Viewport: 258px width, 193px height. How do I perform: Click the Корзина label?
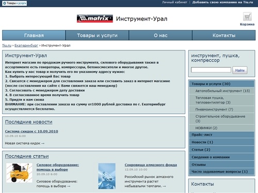[247, 24]
